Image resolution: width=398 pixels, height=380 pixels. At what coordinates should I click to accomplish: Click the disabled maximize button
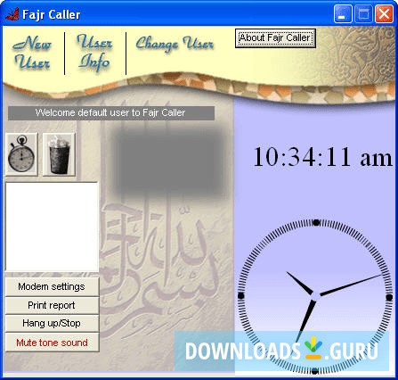click(363, 14)
